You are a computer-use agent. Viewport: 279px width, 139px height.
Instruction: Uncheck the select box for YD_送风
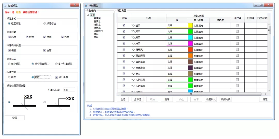[x=124, y=25]
